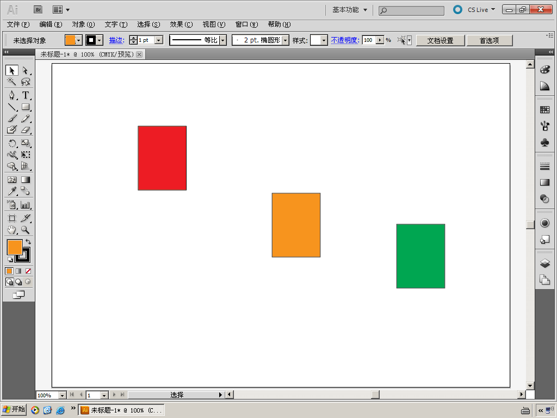The image size is (557, 418).
Task: Open stroke weight dropdown
Action: [159, 40]
